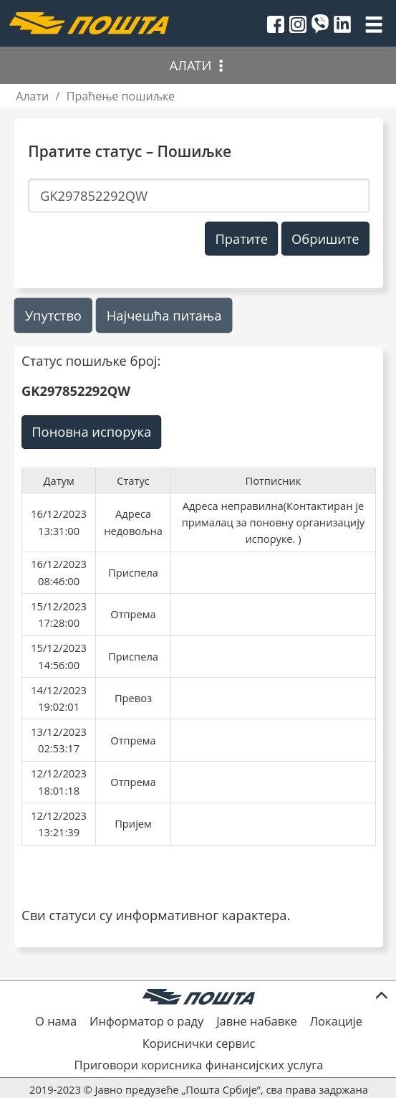Click the Поновна испорука button
The width and height of the screenshot is (396, 1098).
click(x=92, y=432)
